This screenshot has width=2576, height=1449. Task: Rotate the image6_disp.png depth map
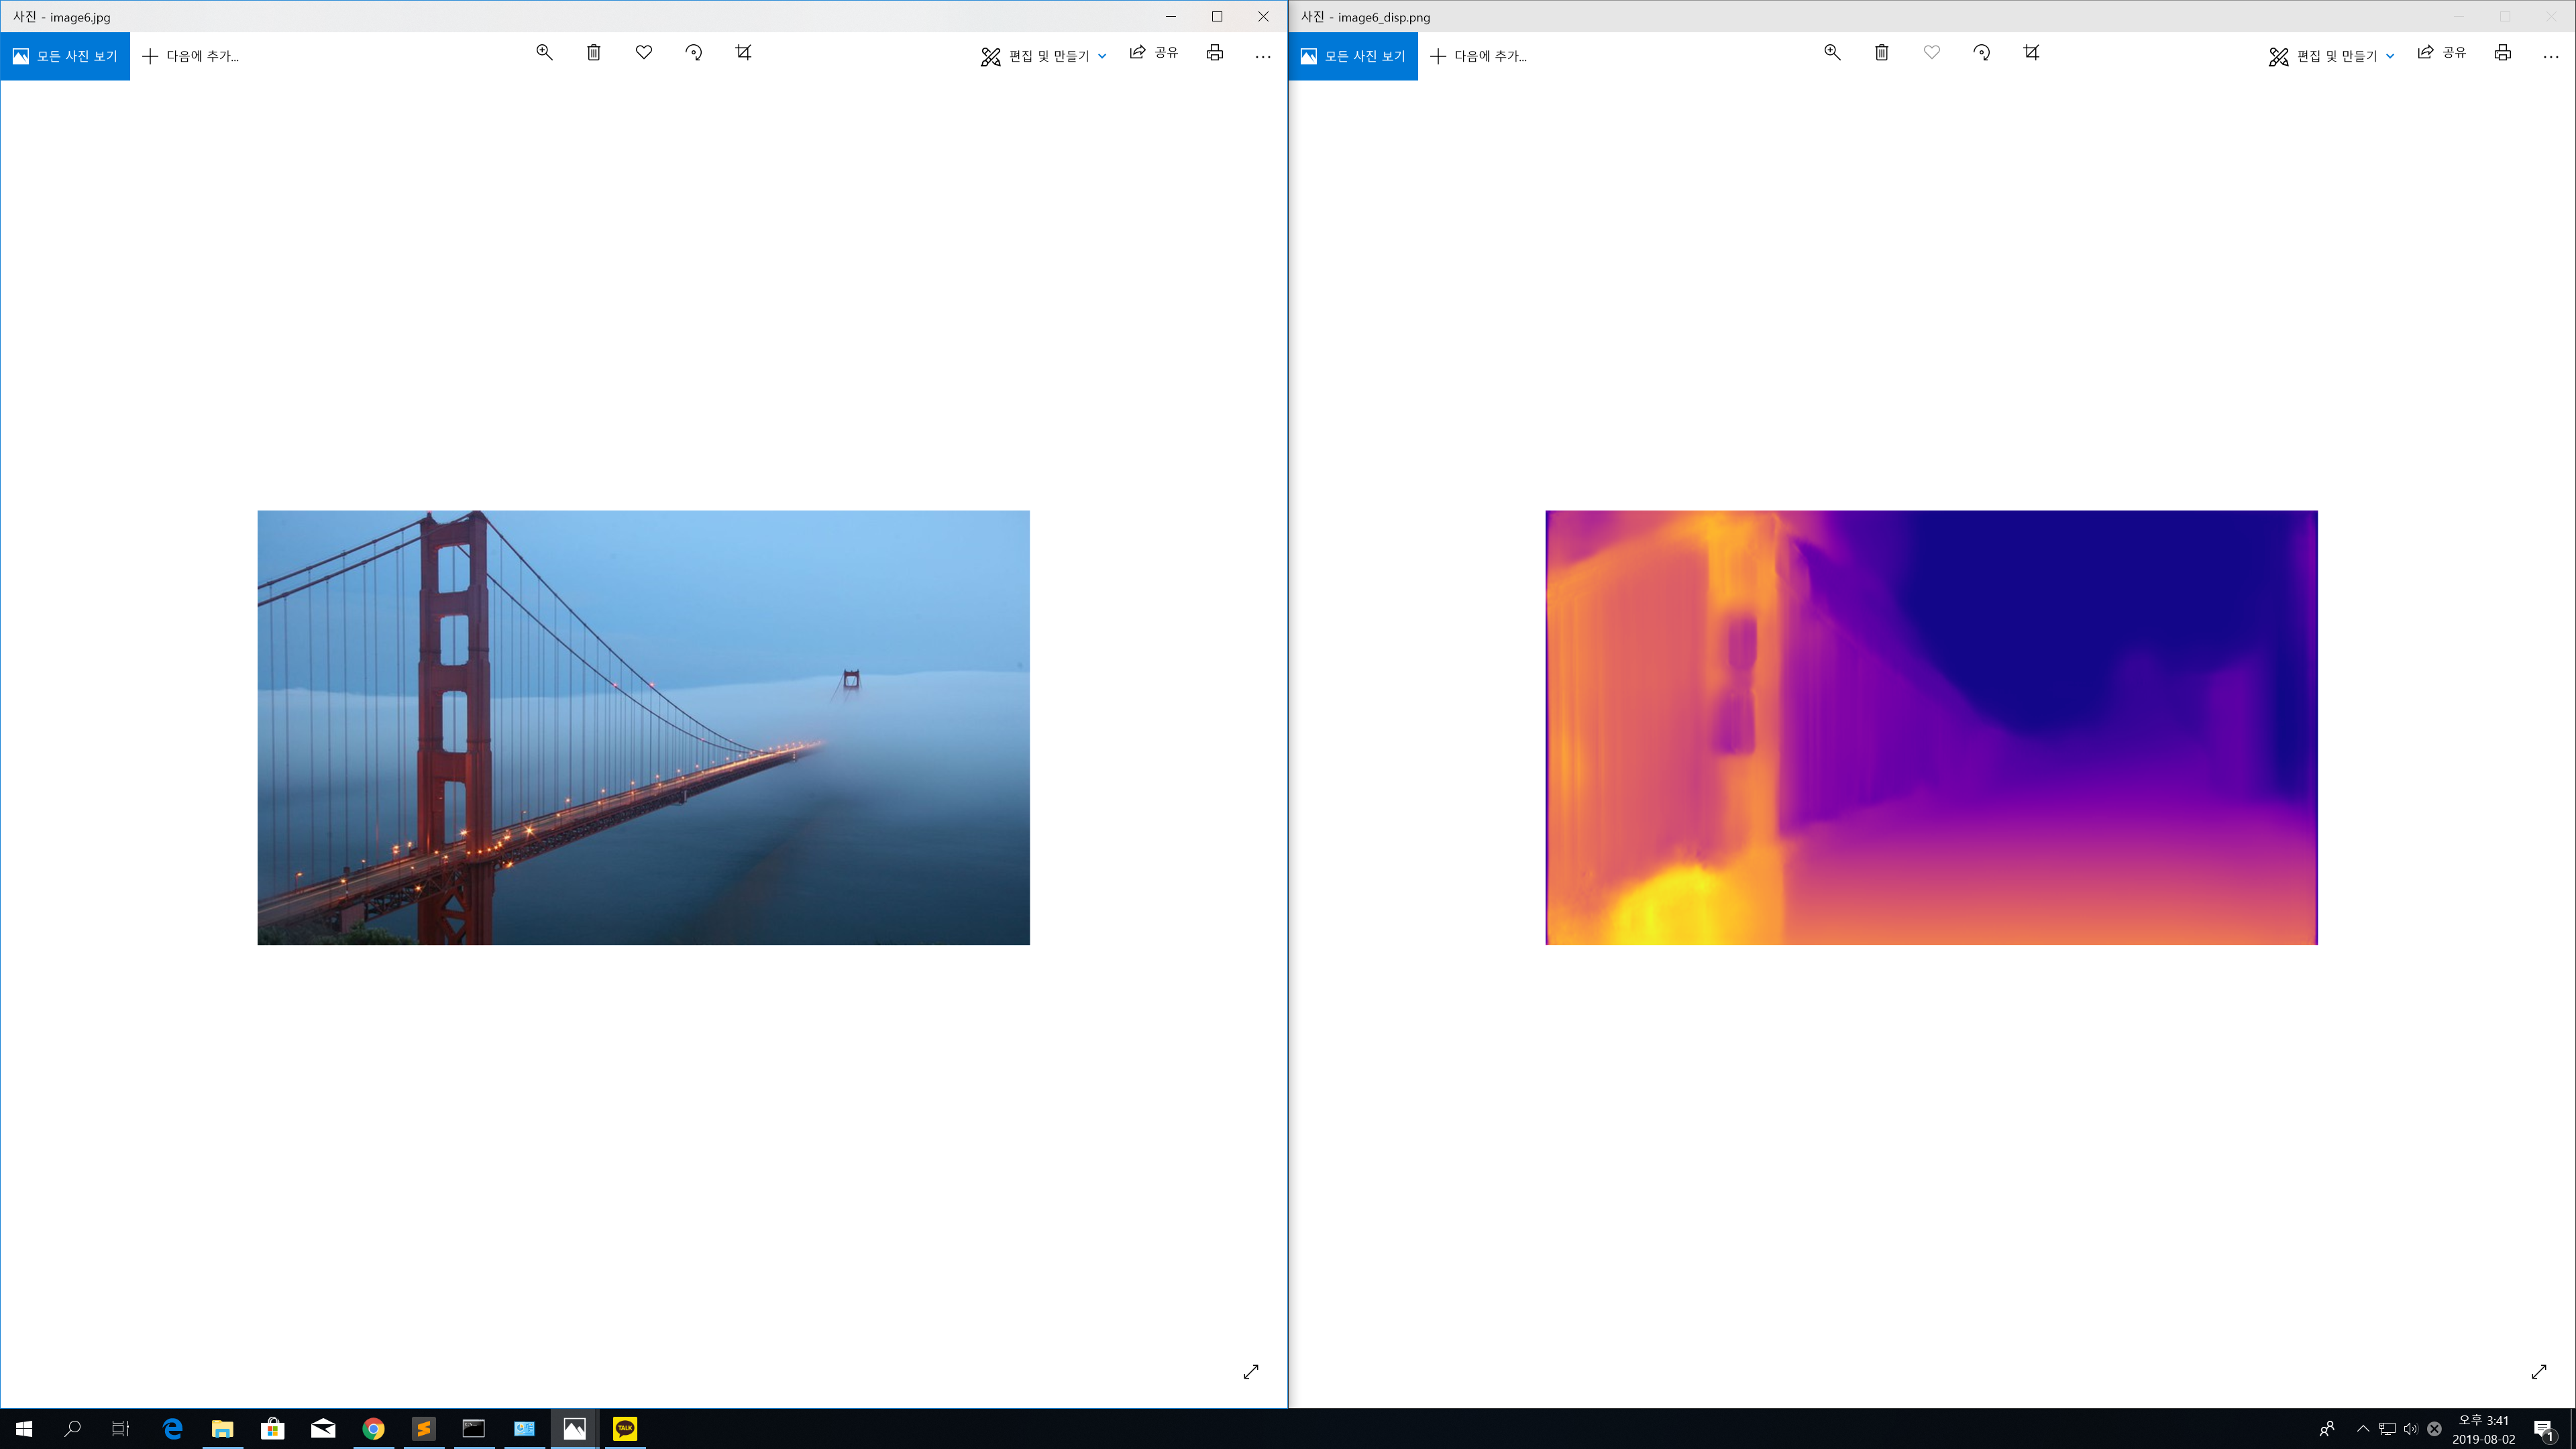pyautogui.click(x=1982, y=53)
